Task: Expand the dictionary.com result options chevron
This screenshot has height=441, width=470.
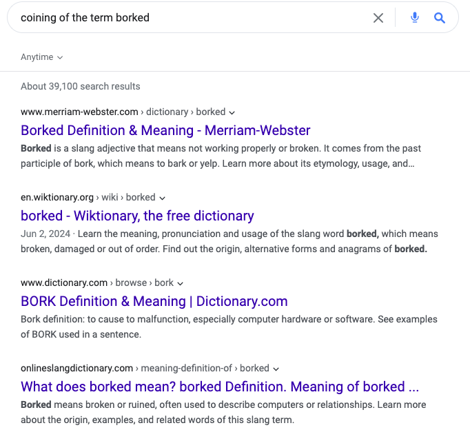Action: (180, 284)
